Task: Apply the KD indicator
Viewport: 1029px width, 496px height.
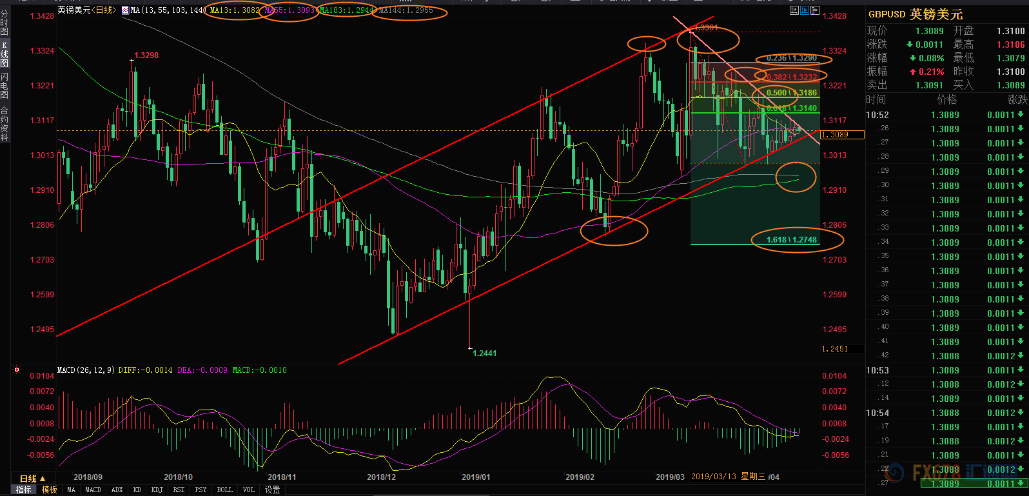Action: [137, 490]
